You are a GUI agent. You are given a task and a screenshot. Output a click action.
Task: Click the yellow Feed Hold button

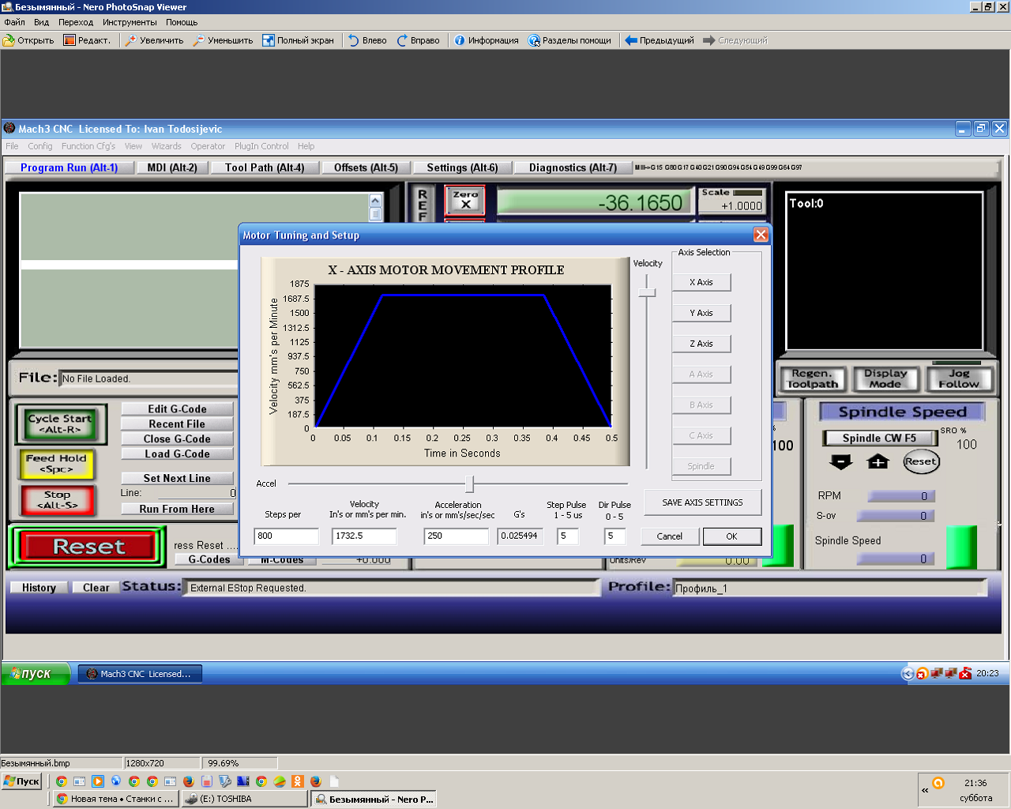pos(56,464)
